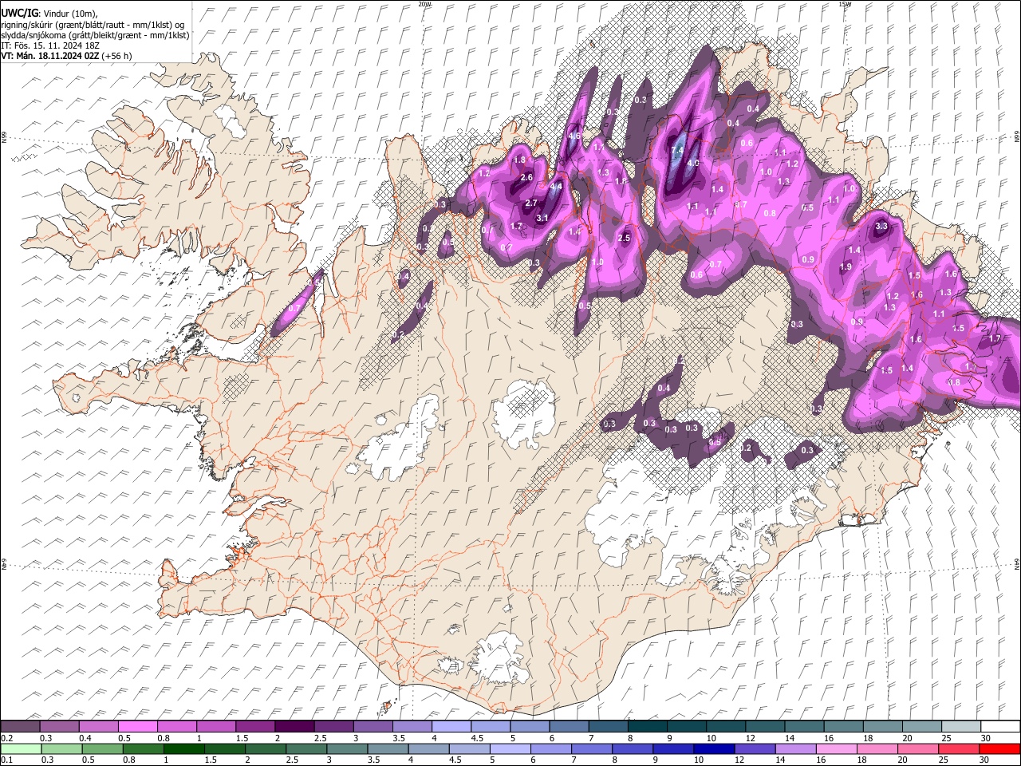Select the 1.9 precipitation value on the map
Viewport: 1021px width, 766px height.
[x=846, y=267]
